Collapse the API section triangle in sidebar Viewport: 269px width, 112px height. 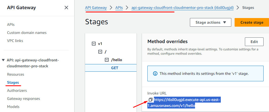point(3,60)
